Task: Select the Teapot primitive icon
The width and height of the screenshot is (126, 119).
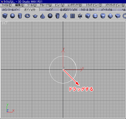Action: pos(35,16)
